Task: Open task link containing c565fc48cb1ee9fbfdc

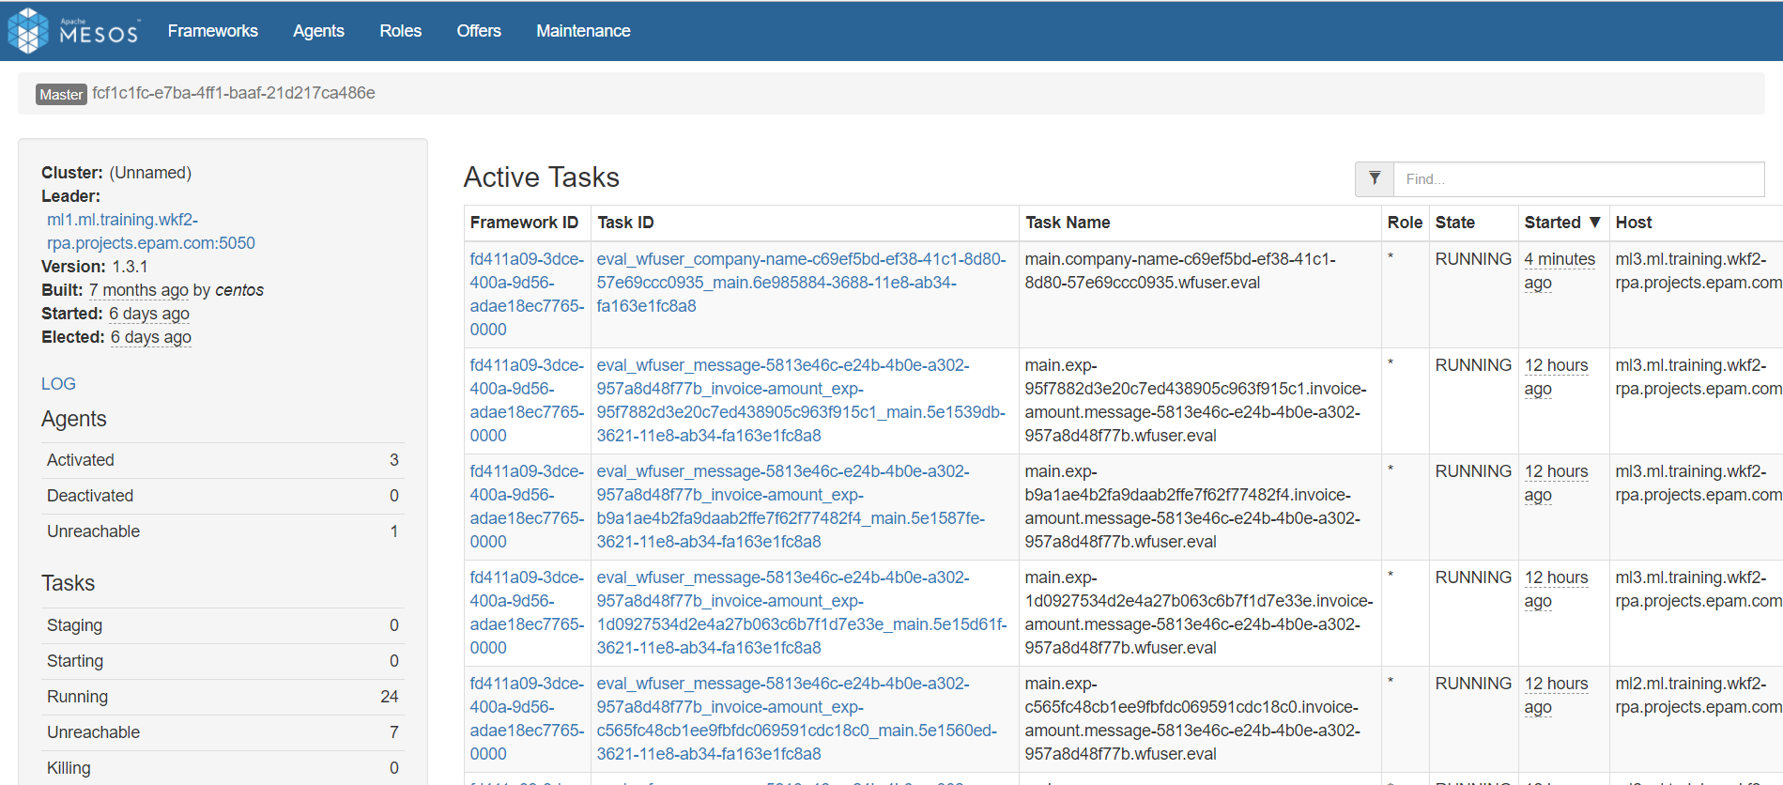Action: click(x=796, y=718)
